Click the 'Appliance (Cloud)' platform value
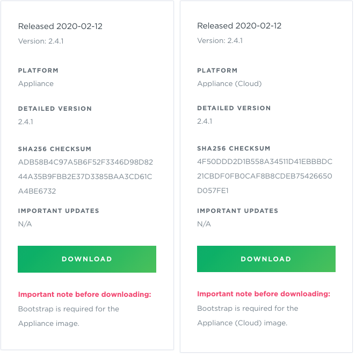This screenshot has height=356, width=356. pyautogui.click(x=229, y=84)
